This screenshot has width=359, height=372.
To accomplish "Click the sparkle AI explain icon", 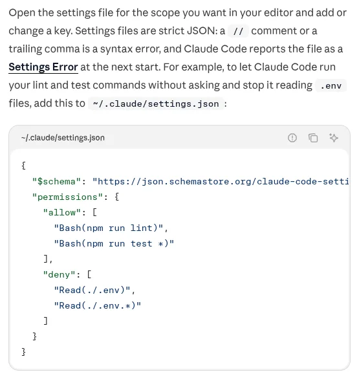I will [x=334, y=138].
